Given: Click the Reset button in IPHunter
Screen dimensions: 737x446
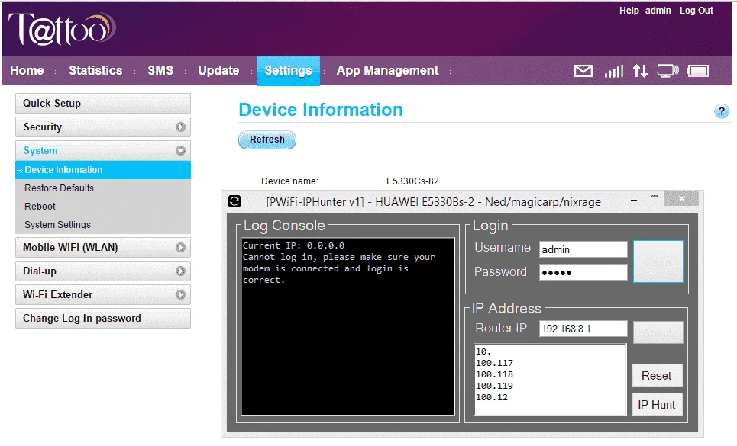Looking at the screenshot, I should [657, 376].
